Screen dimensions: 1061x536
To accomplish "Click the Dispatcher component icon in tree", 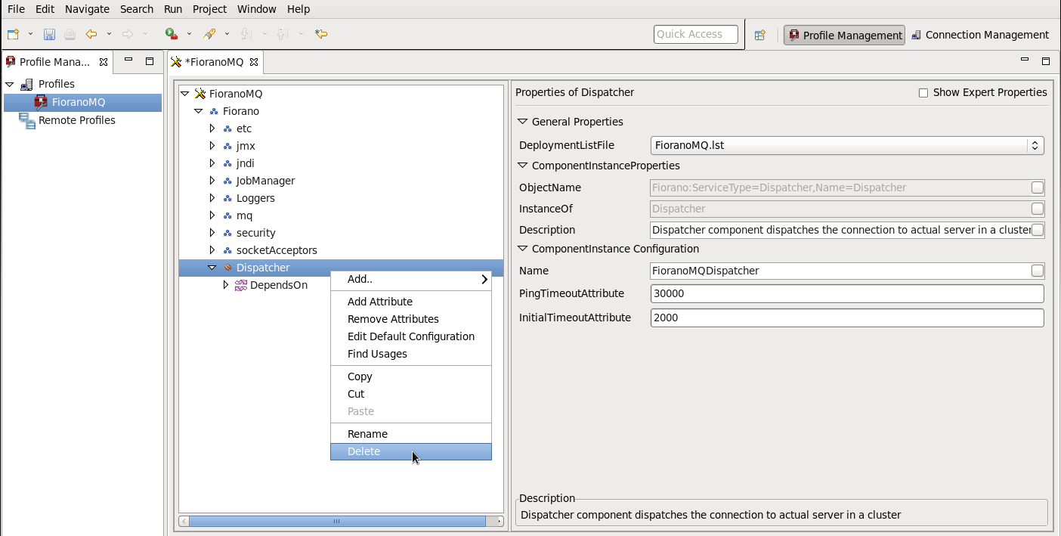I will pyautogui.click(x=227, y=268).
